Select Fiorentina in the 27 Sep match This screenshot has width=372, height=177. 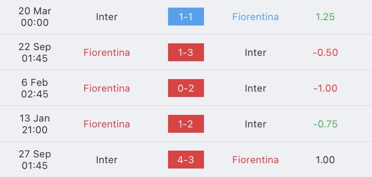pyautogui.click(x=255, y=160)
